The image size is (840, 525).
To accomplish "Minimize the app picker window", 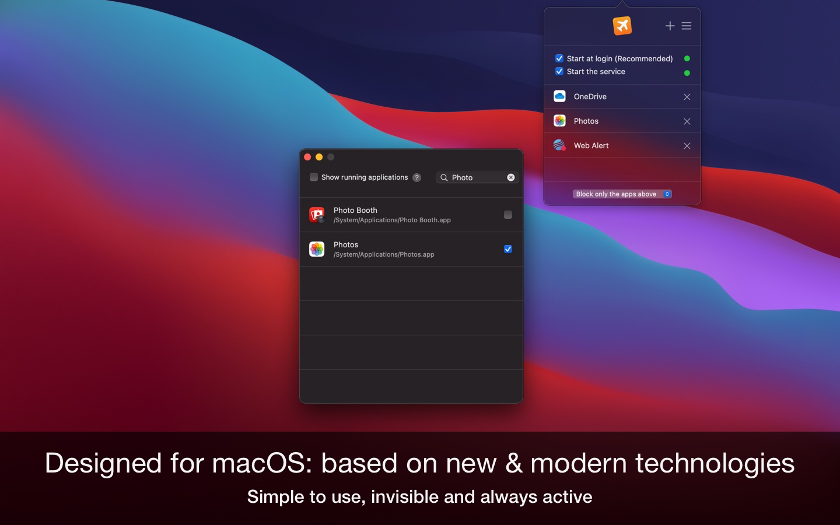I will click(x=319, y=157).
